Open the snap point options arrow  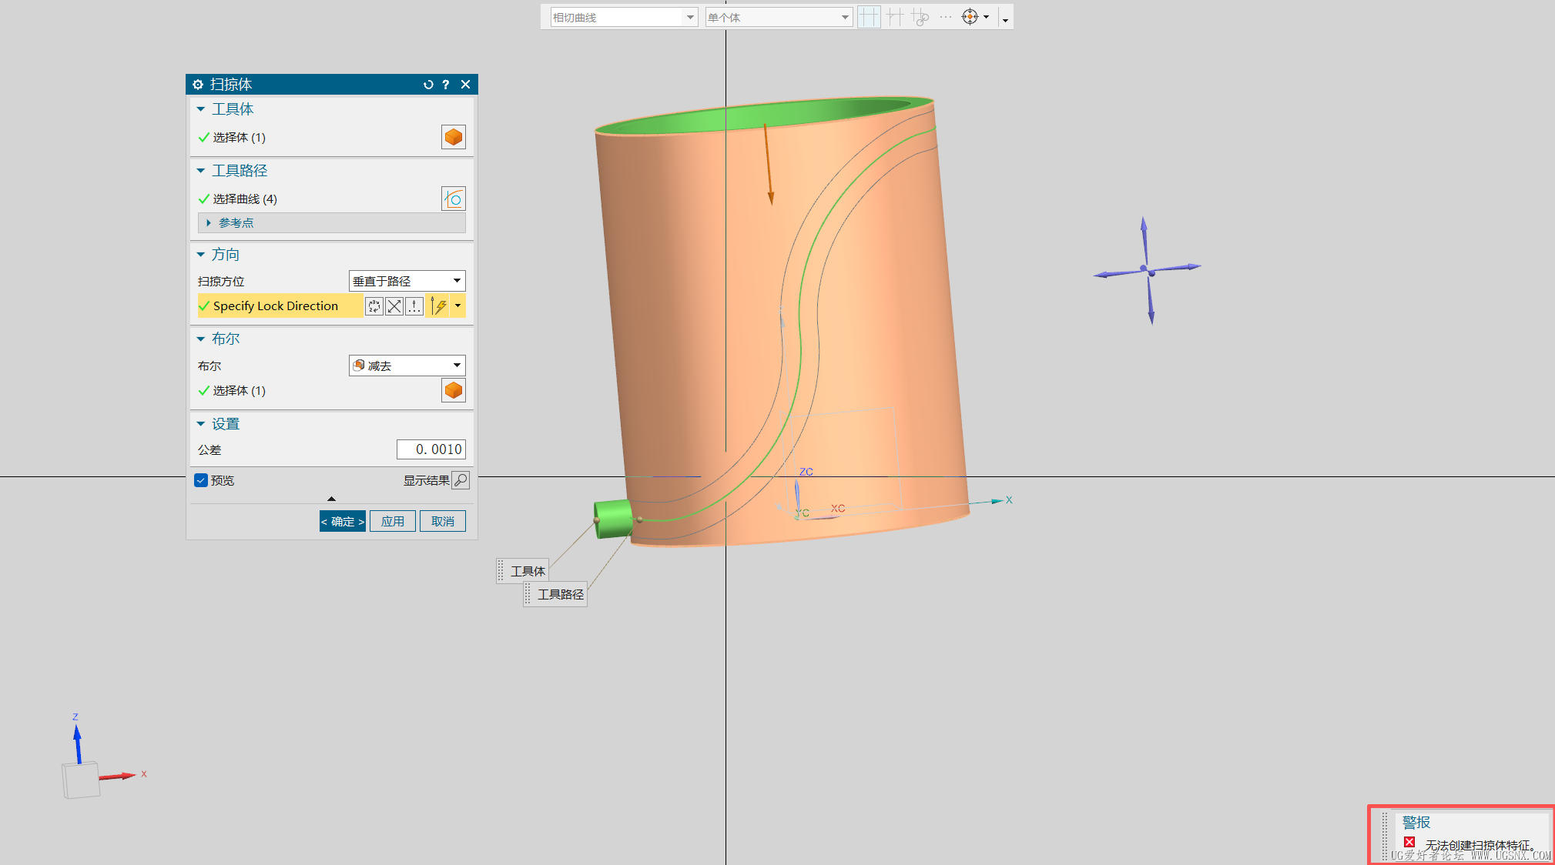point(987,17)
